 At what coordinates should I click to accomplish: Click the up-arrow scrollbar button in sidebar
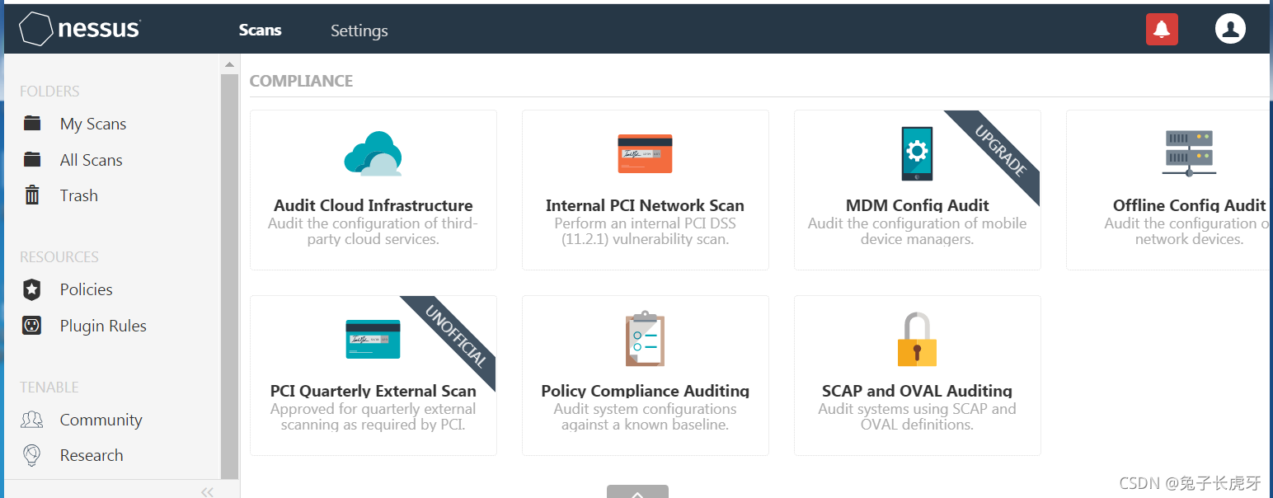coord(229,64)
